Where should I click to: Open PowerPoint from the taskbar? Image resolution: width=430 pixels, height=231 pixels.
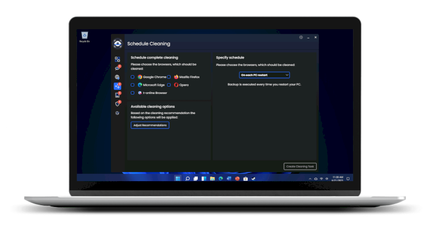pyautogui.click(x=237, y=178)
